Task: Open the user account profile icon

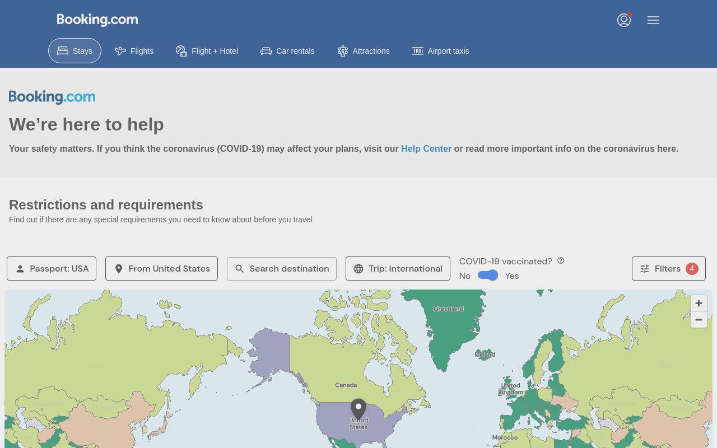Action: click(624, 20)
